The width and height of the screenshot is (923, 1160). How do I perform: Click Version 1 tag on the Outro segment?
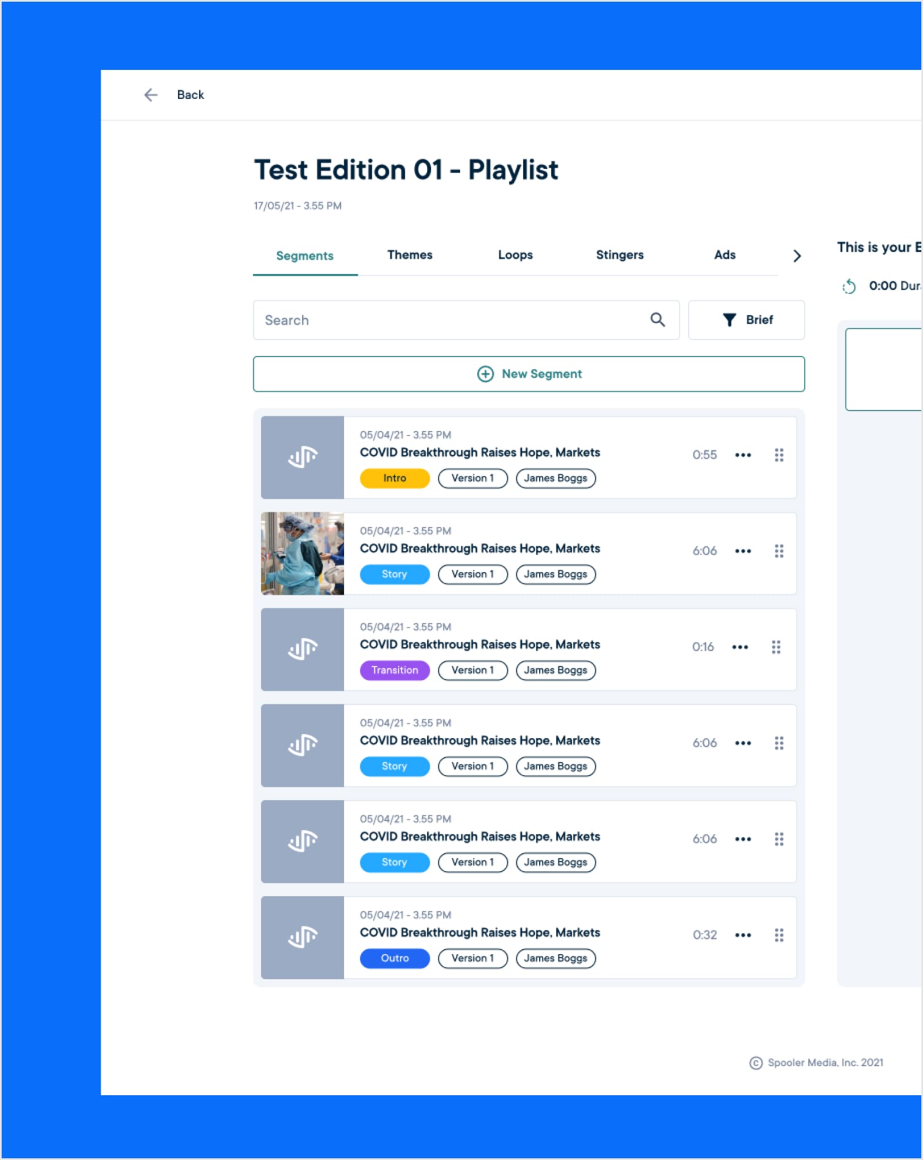tap(473, 958)
